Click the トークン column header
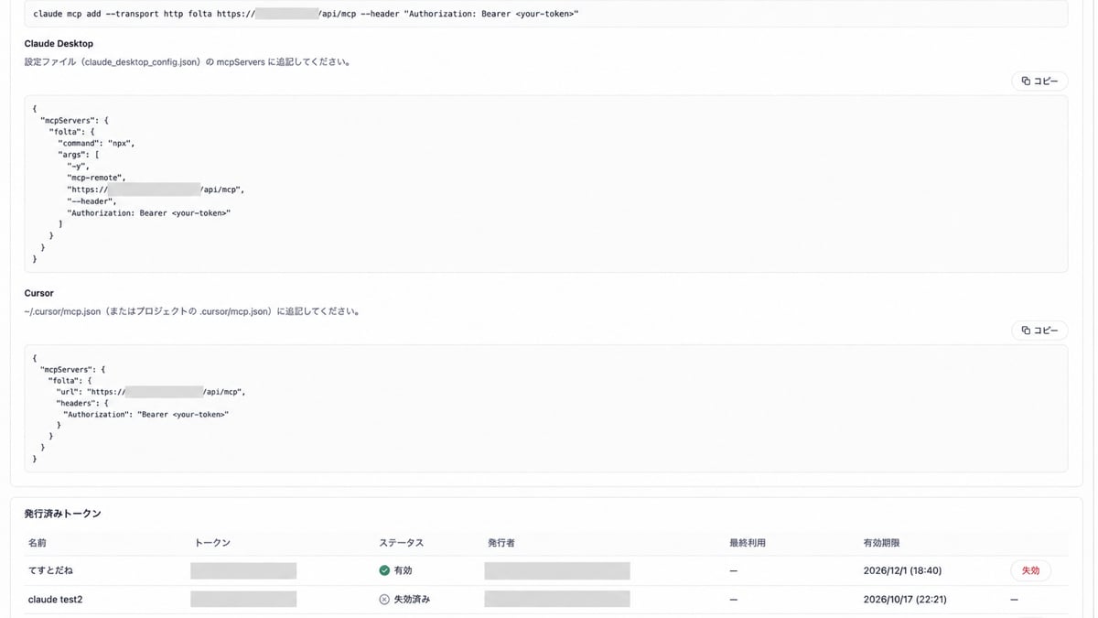 click(212, 543)
